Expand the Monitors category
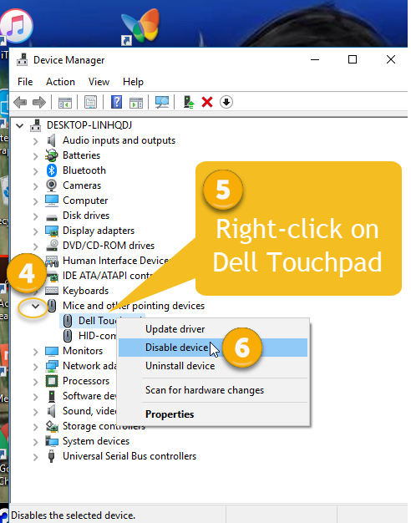This screenshot has height=523, width=411. pos(35,352)
